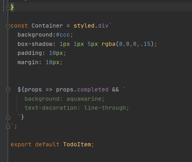Viewport: 192px width, 162px height.
Task: Click the export keyword
Action: click(21, 145)
